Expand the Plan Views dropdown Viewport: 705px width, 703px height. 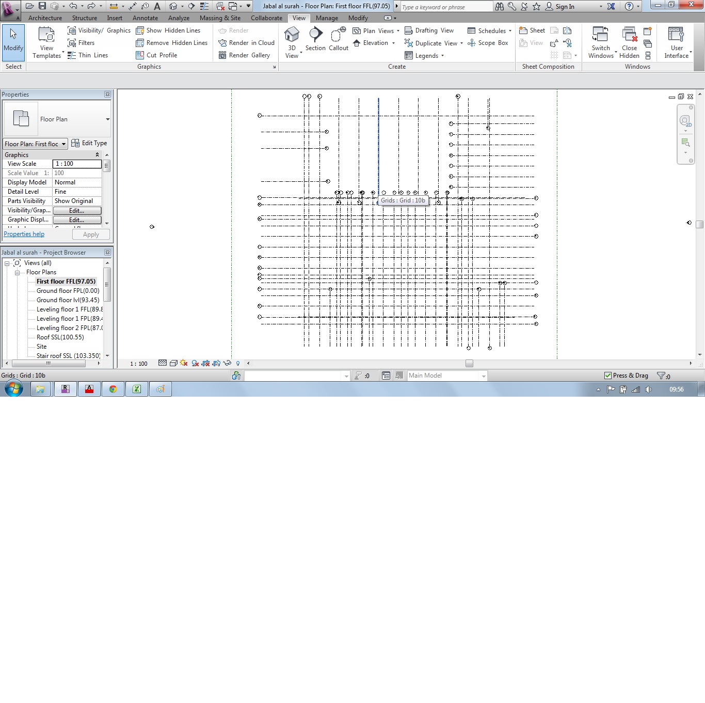pyautogui.click(x=398, y=31)
